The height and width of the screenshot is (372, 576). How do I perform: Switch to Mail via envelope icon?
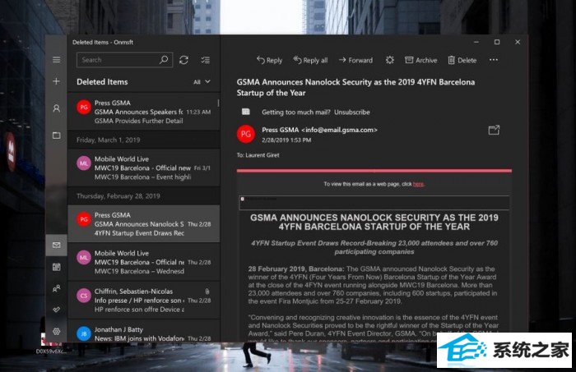click(56, 245)
